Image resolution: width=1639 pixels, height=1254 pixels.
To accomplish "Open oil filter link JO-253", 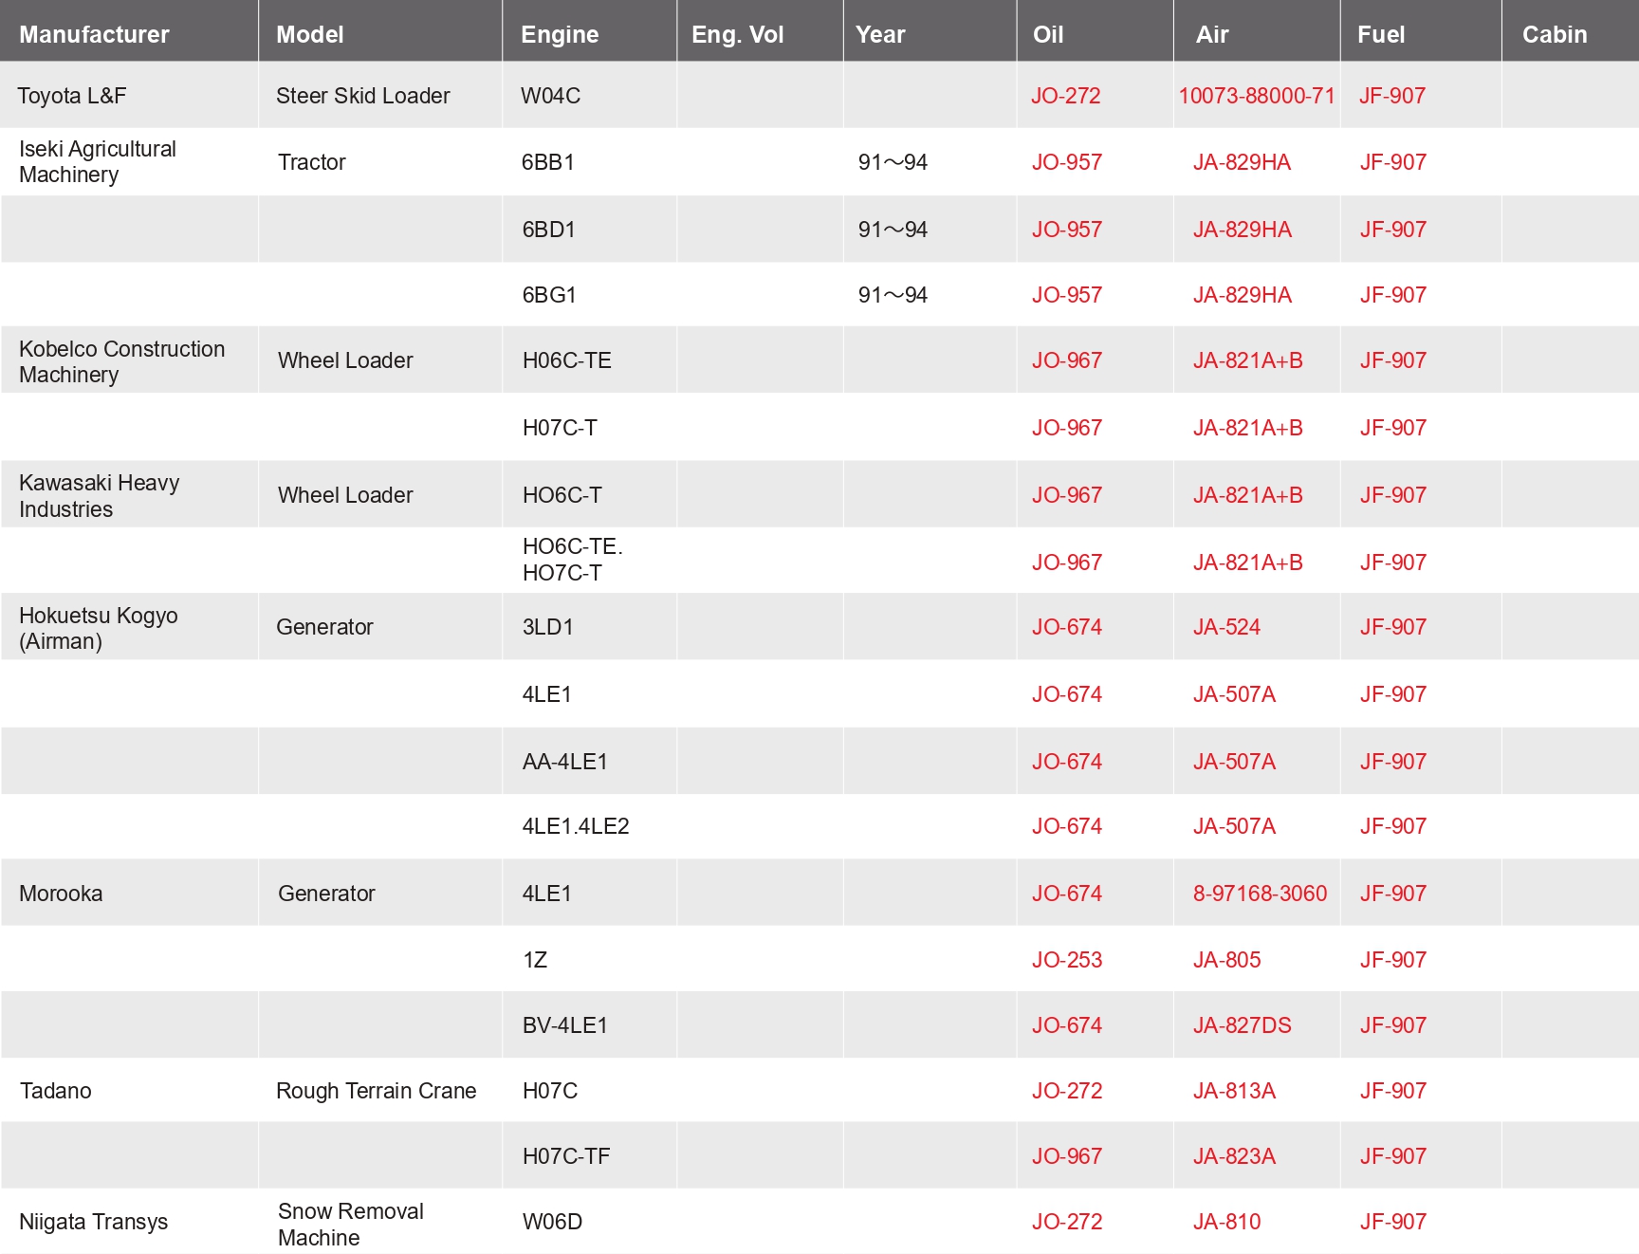I will 1066,960.
